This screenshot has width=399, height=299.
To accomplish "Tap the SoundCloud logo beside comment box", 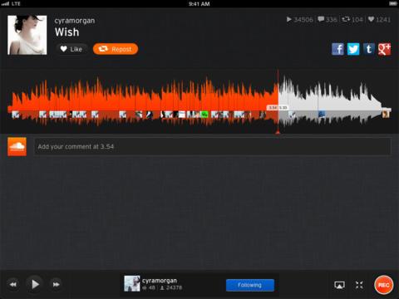I will click(17, 146).
